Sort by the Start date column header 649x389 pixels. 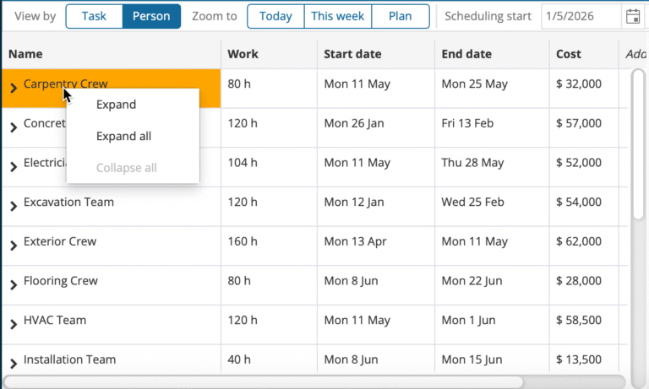pyautogui.click(x=352, y=54)
